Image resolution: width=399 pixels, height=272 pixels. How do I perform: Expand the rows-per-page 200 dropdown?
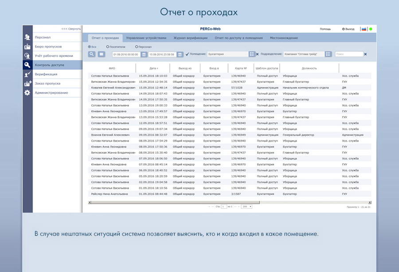247,206
